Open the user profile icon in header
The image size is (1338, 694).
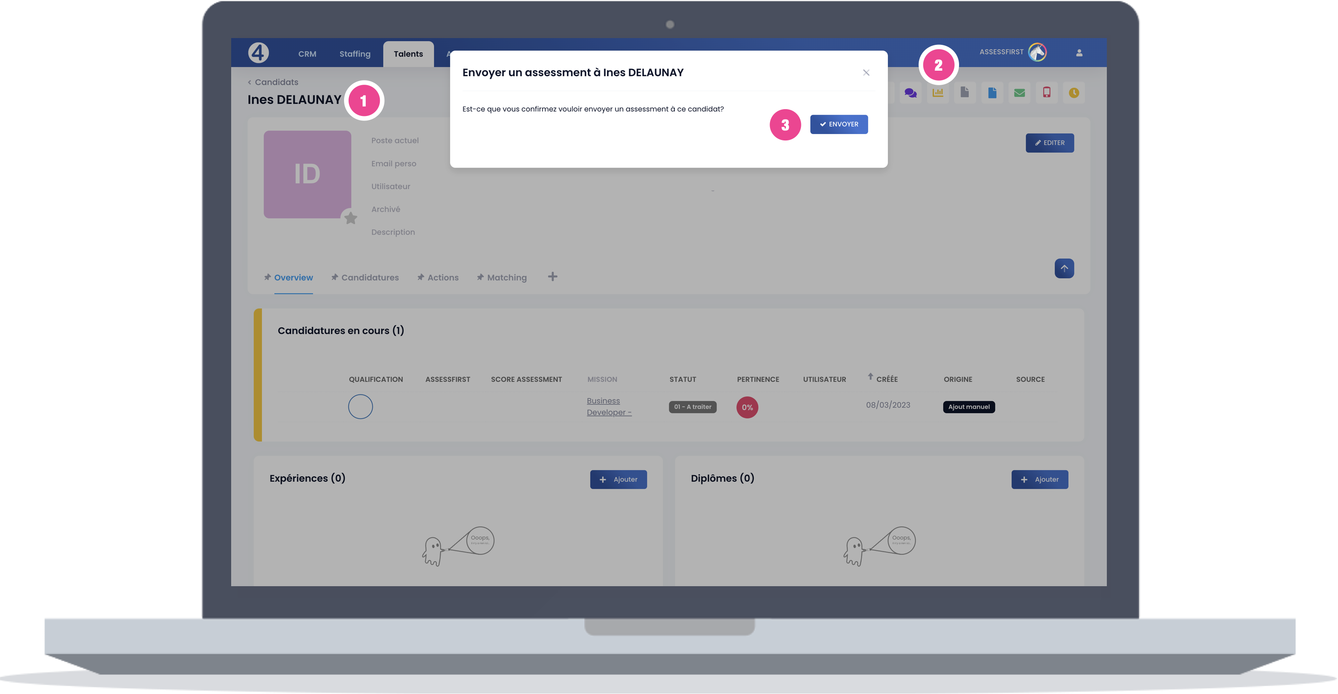pos(1079,53)
